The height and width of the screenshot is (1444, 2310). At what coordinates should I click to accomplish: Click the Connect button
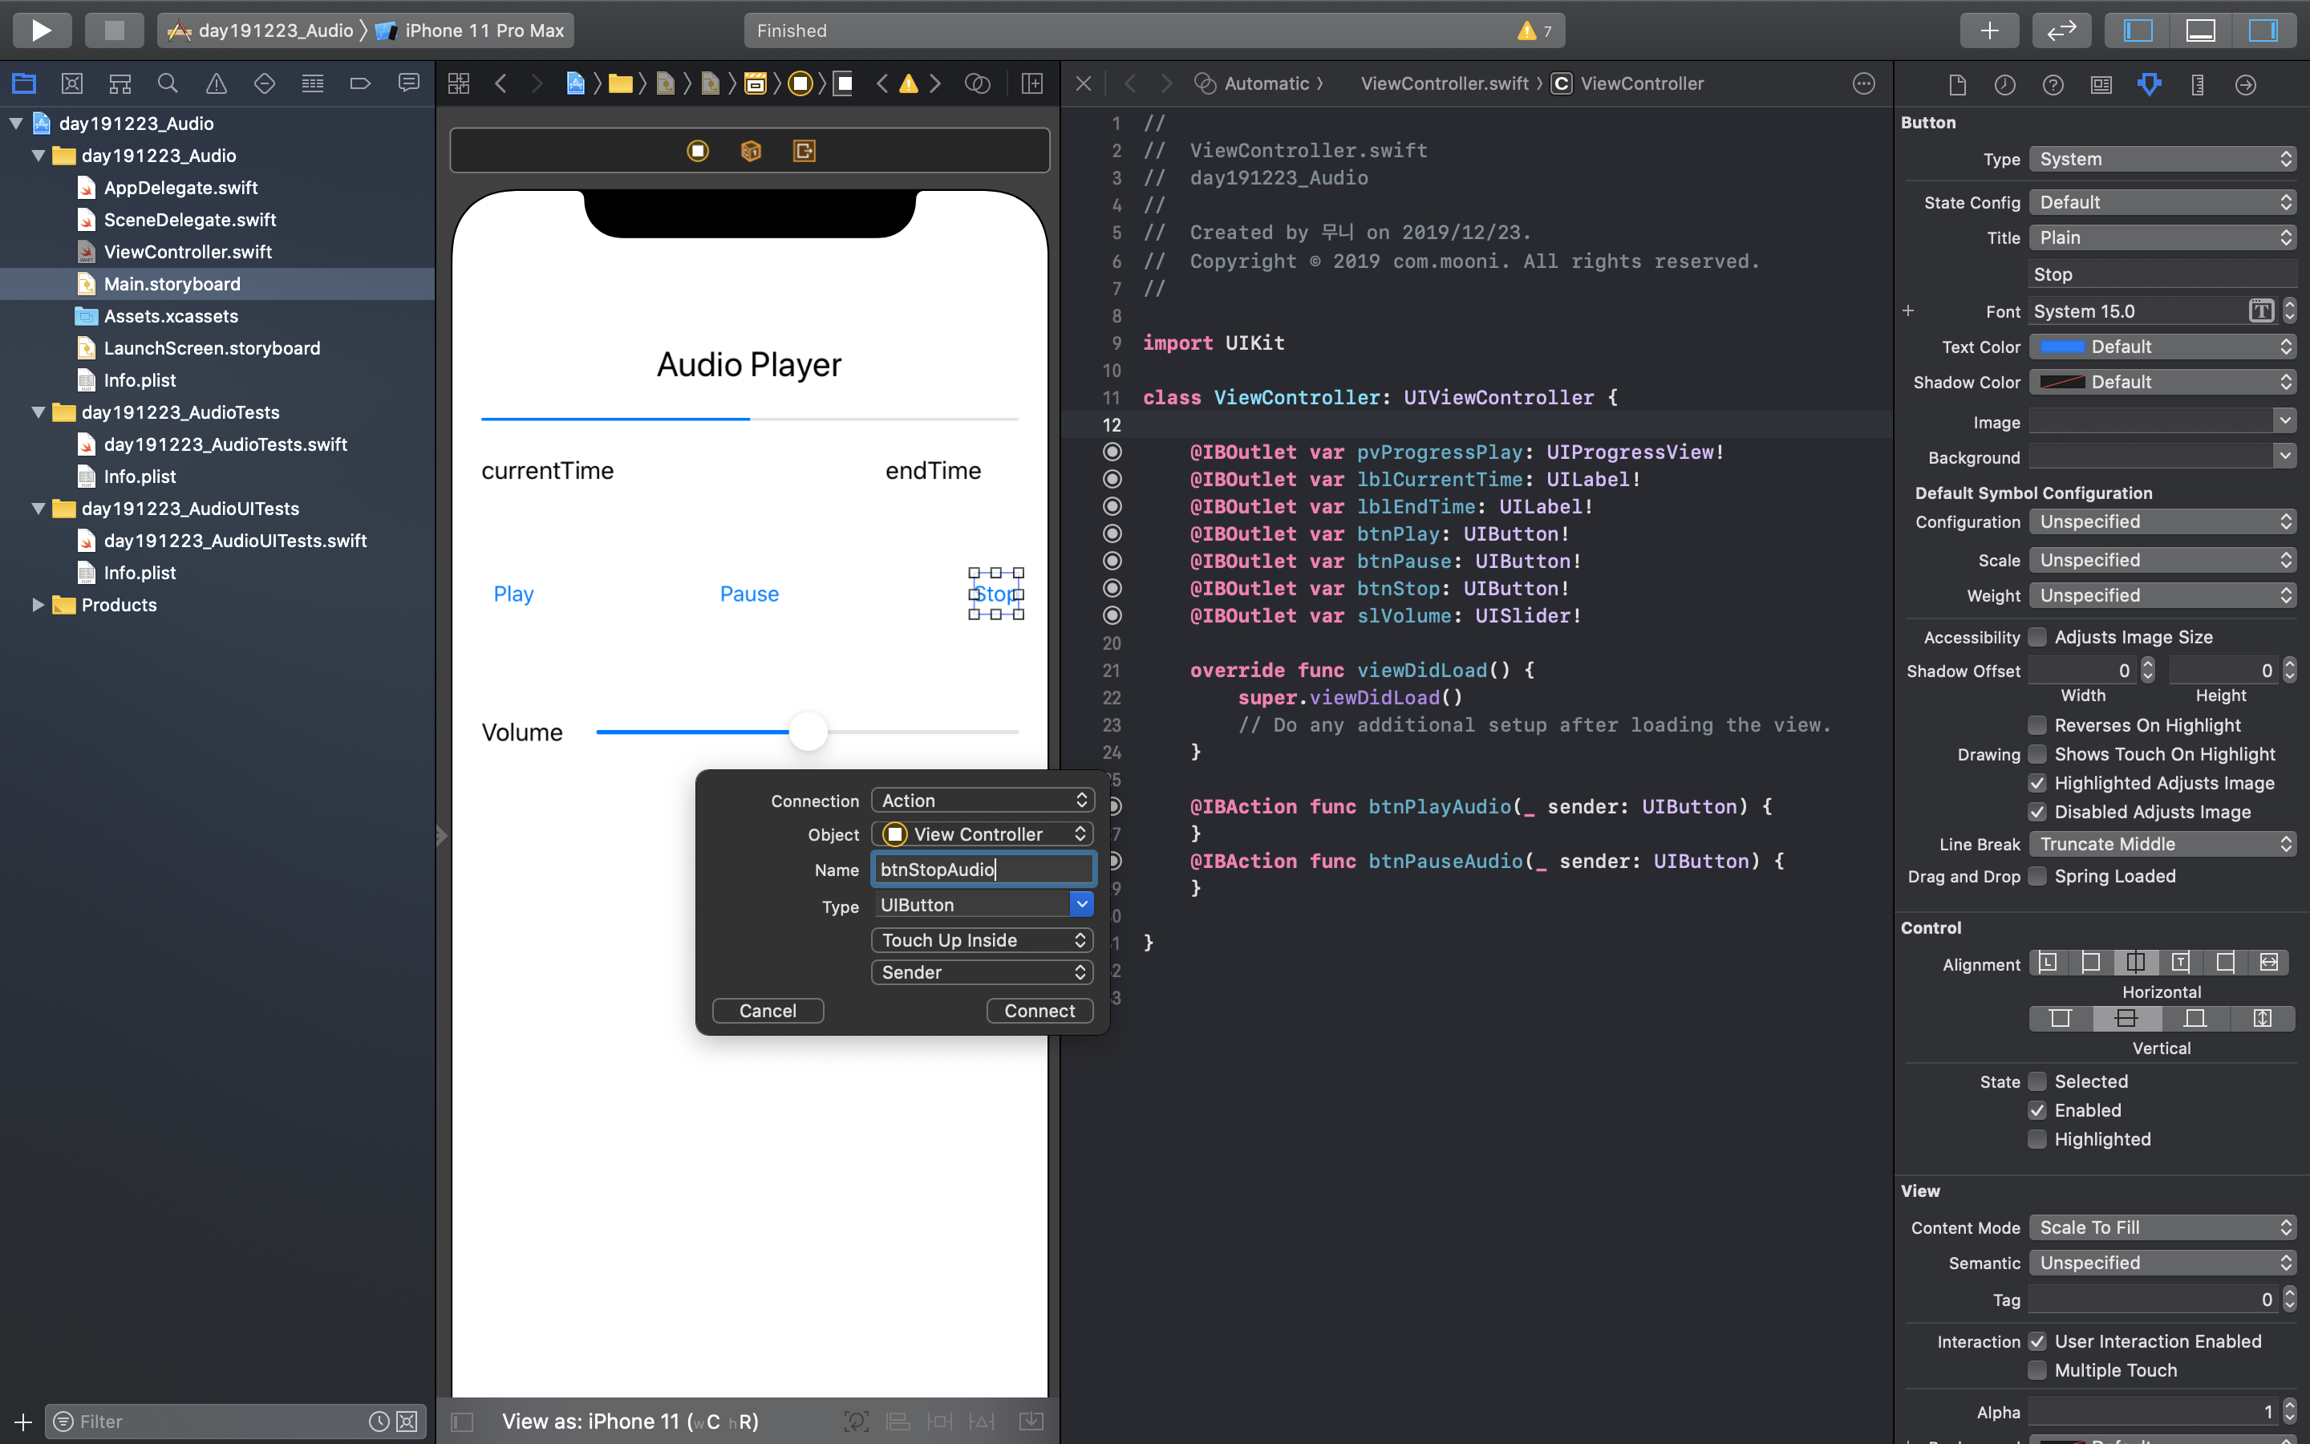point(1039,1011)
